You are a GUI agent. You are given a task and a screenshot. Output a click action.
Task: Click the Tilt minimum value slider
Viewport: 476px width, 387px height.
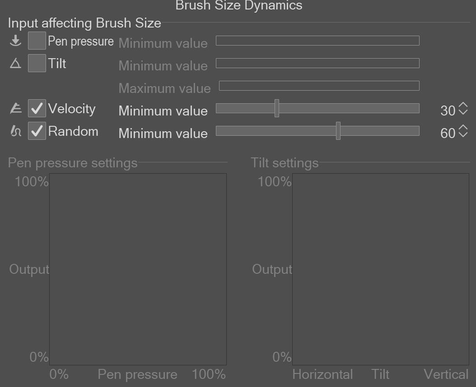pyautogui.click(x=317, y=63)
